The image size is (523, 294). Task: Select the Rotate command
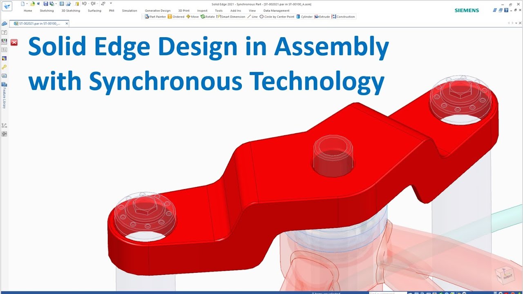(208, 17)
